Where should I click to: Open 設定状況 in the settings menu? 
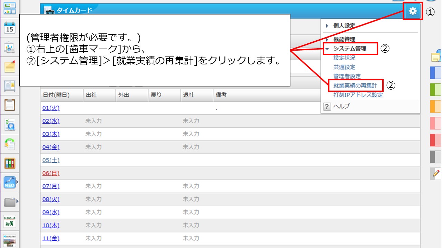(344, 58)
